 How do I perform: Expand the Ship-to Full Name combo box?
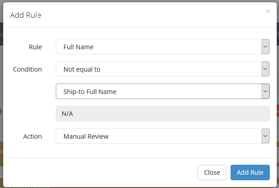click(x=163, y=91)
